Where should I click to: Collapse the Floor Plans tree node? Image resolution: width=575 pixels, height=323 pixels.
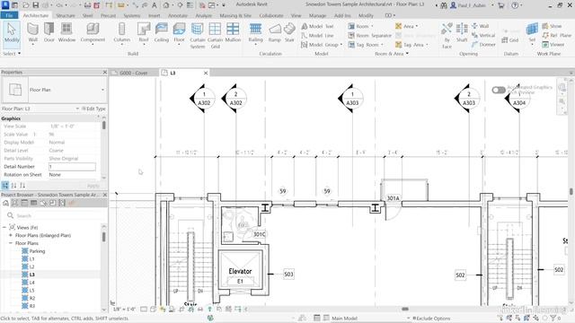click(11, 243)
